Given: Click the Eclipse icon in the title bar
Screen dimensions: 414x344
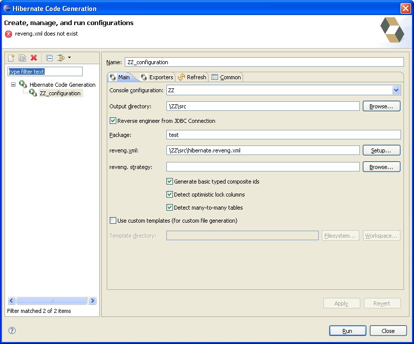Looking at the screenshot, I should pos(7,8).
